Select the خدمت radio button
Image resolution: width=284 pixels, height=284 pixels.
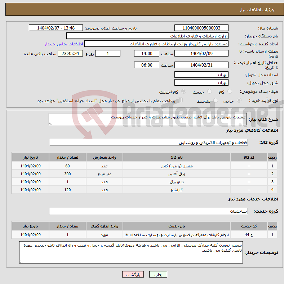(x=209, y=91)
